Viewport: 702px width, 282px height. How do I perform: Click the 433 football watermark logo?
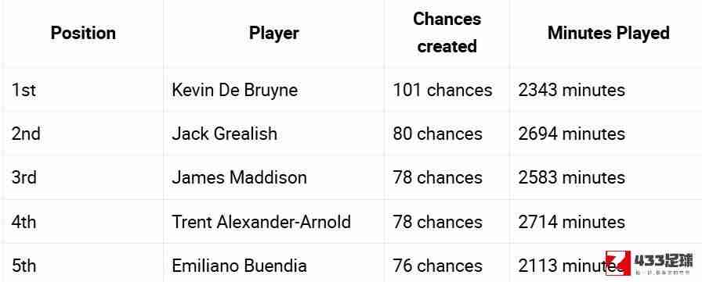click(650, 263)
